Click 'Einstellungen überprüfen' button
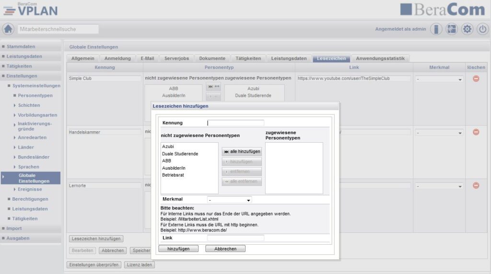This screenshot has height=274, width=491. [94, 264]
